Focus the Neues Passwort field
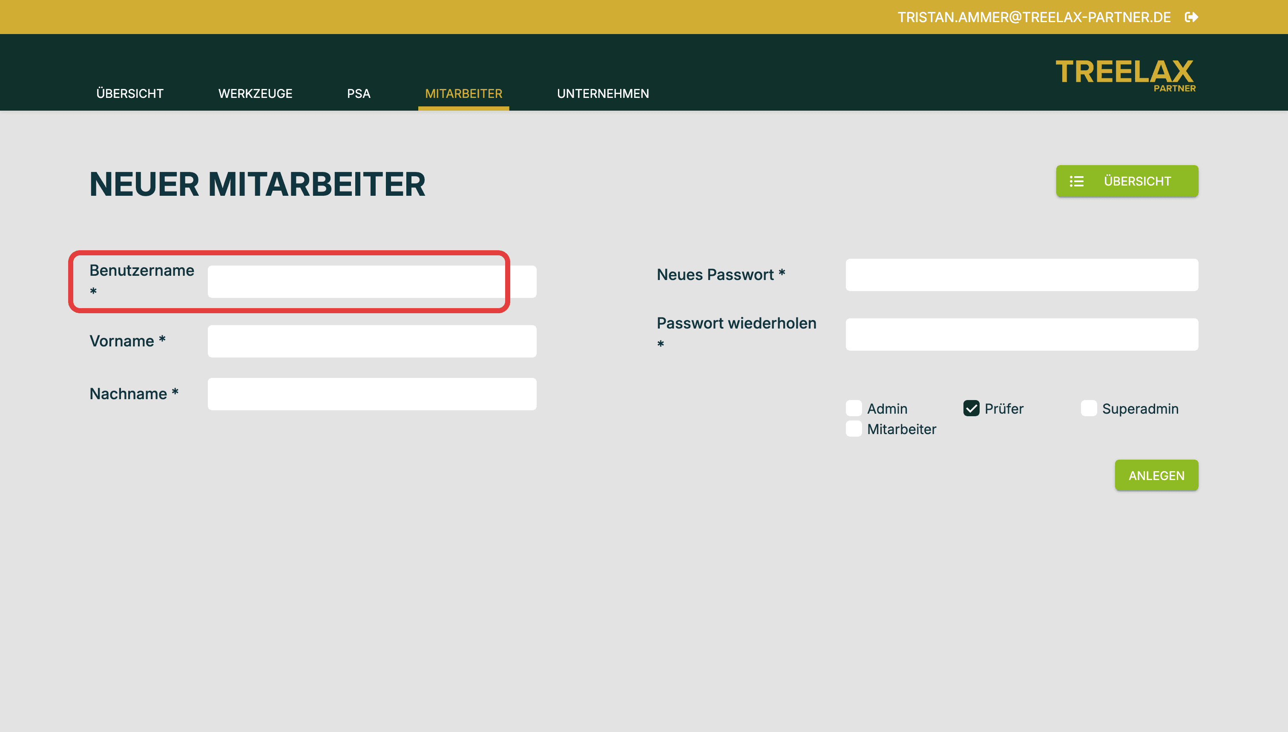The image size is (1288, 732). (1021, 275)
